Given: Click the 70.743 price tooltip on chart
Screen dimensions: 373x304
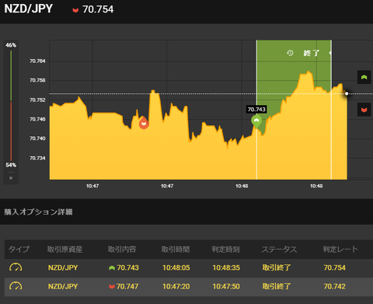Looking at the screenshot, I should [x=256, y=110].
